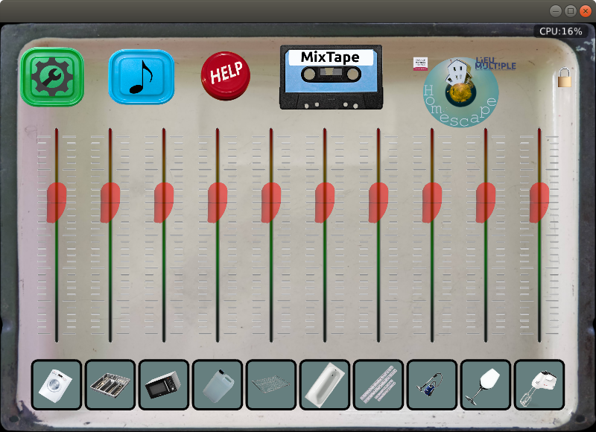Click the grill rack volume slider handle
The height and width of the screenshot is (432, 596).
click(270, 203)
